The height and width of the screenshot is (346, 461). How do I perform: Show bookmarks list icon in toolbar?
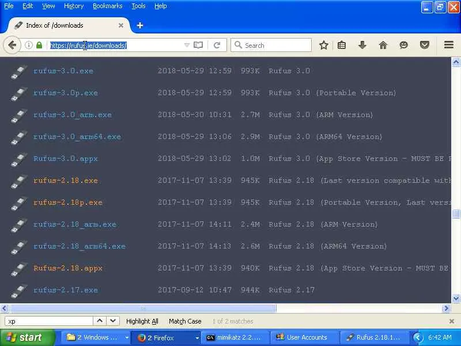(342, 45)
